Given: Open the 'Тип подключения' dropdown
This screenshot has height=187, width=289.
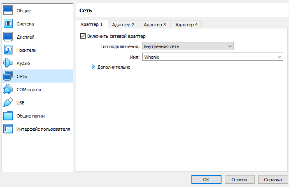Looking at the screenshot, I should click(188, 46).
